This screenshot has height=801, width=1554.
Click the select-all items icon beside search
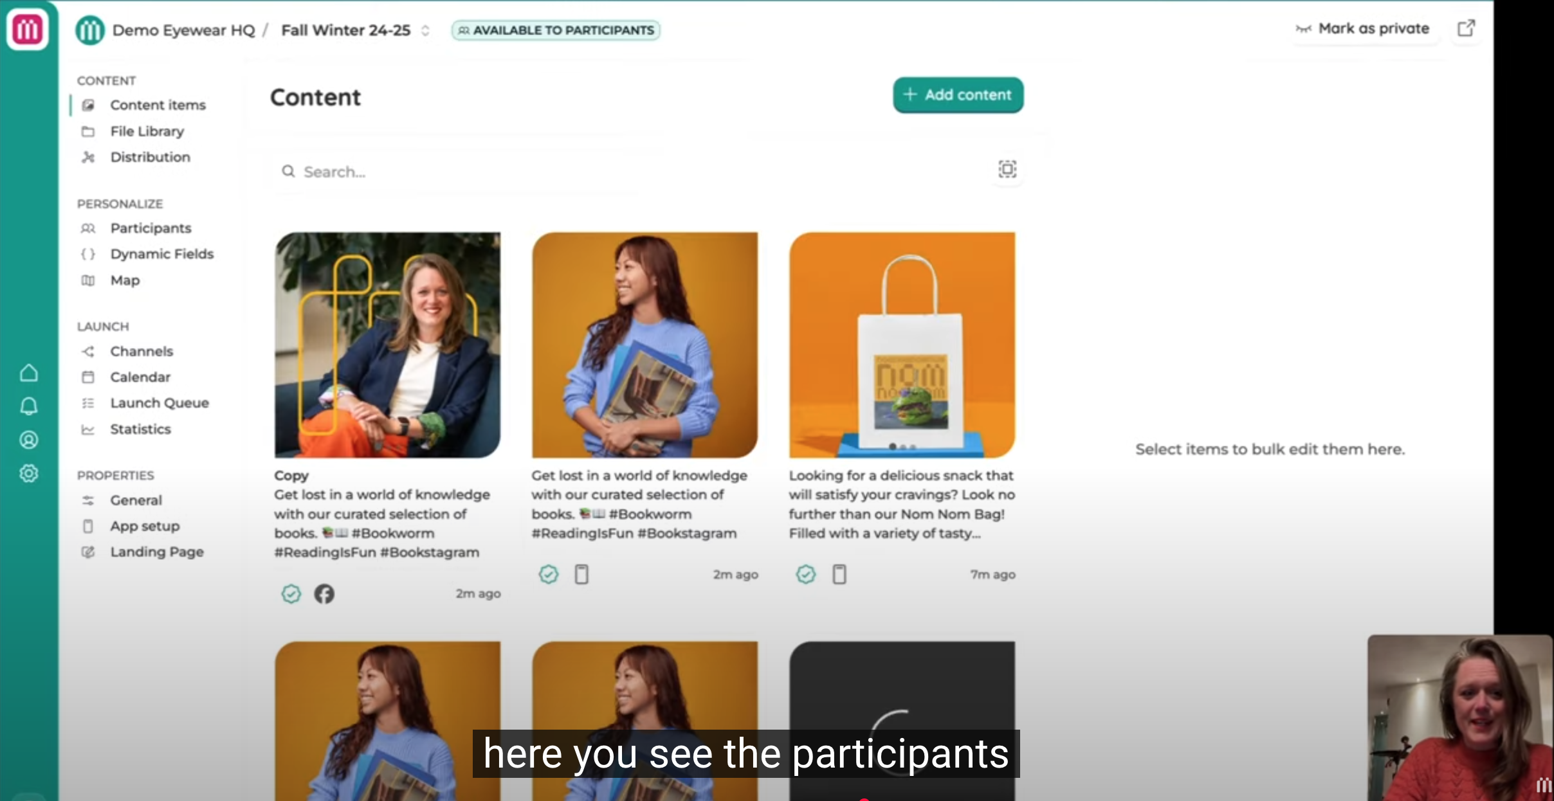[1007, 169]
